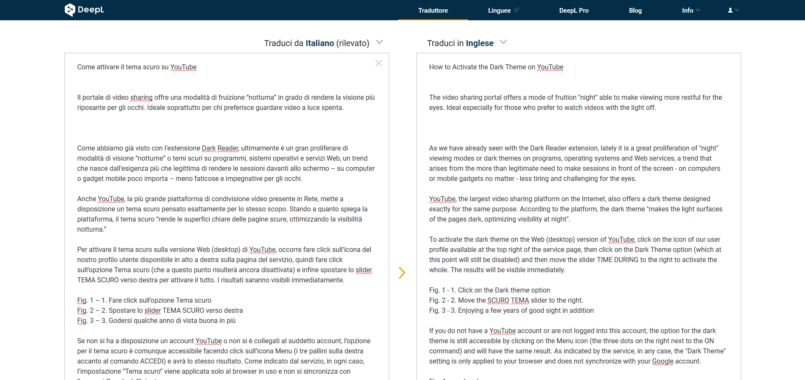Open the Info dropdown menu

[690, 10]
